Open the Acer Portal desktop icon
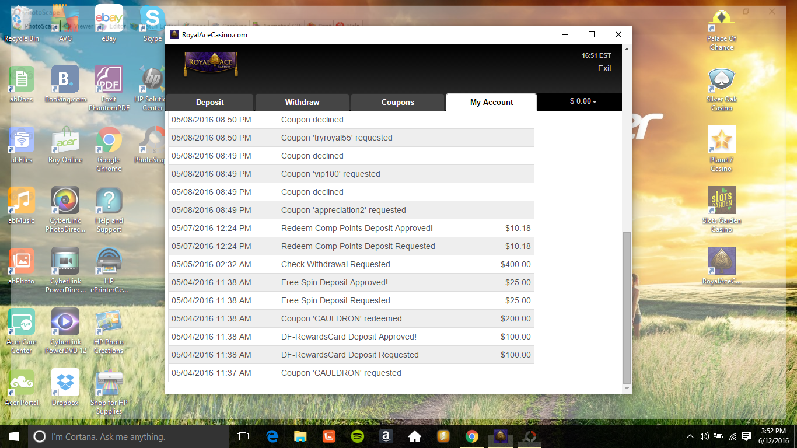 (x=22, y=388)
